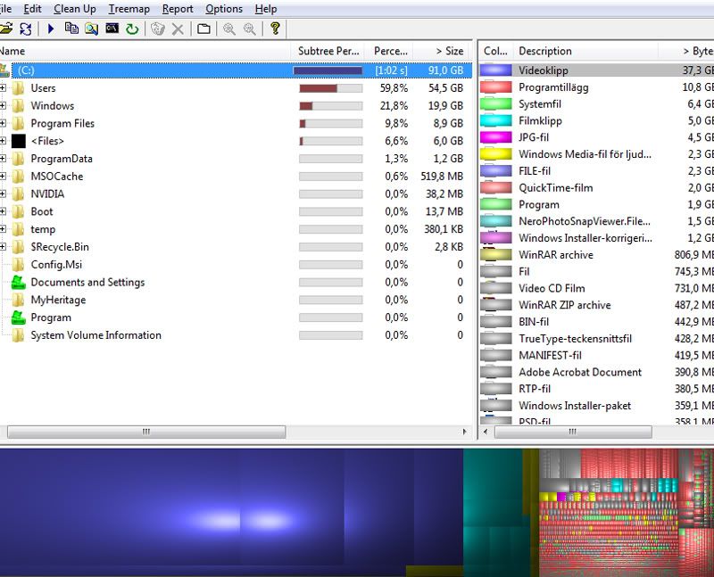Click the gray X permanent delete icon
The width and height of the screenshot is (714, 577).
[178, 29]
